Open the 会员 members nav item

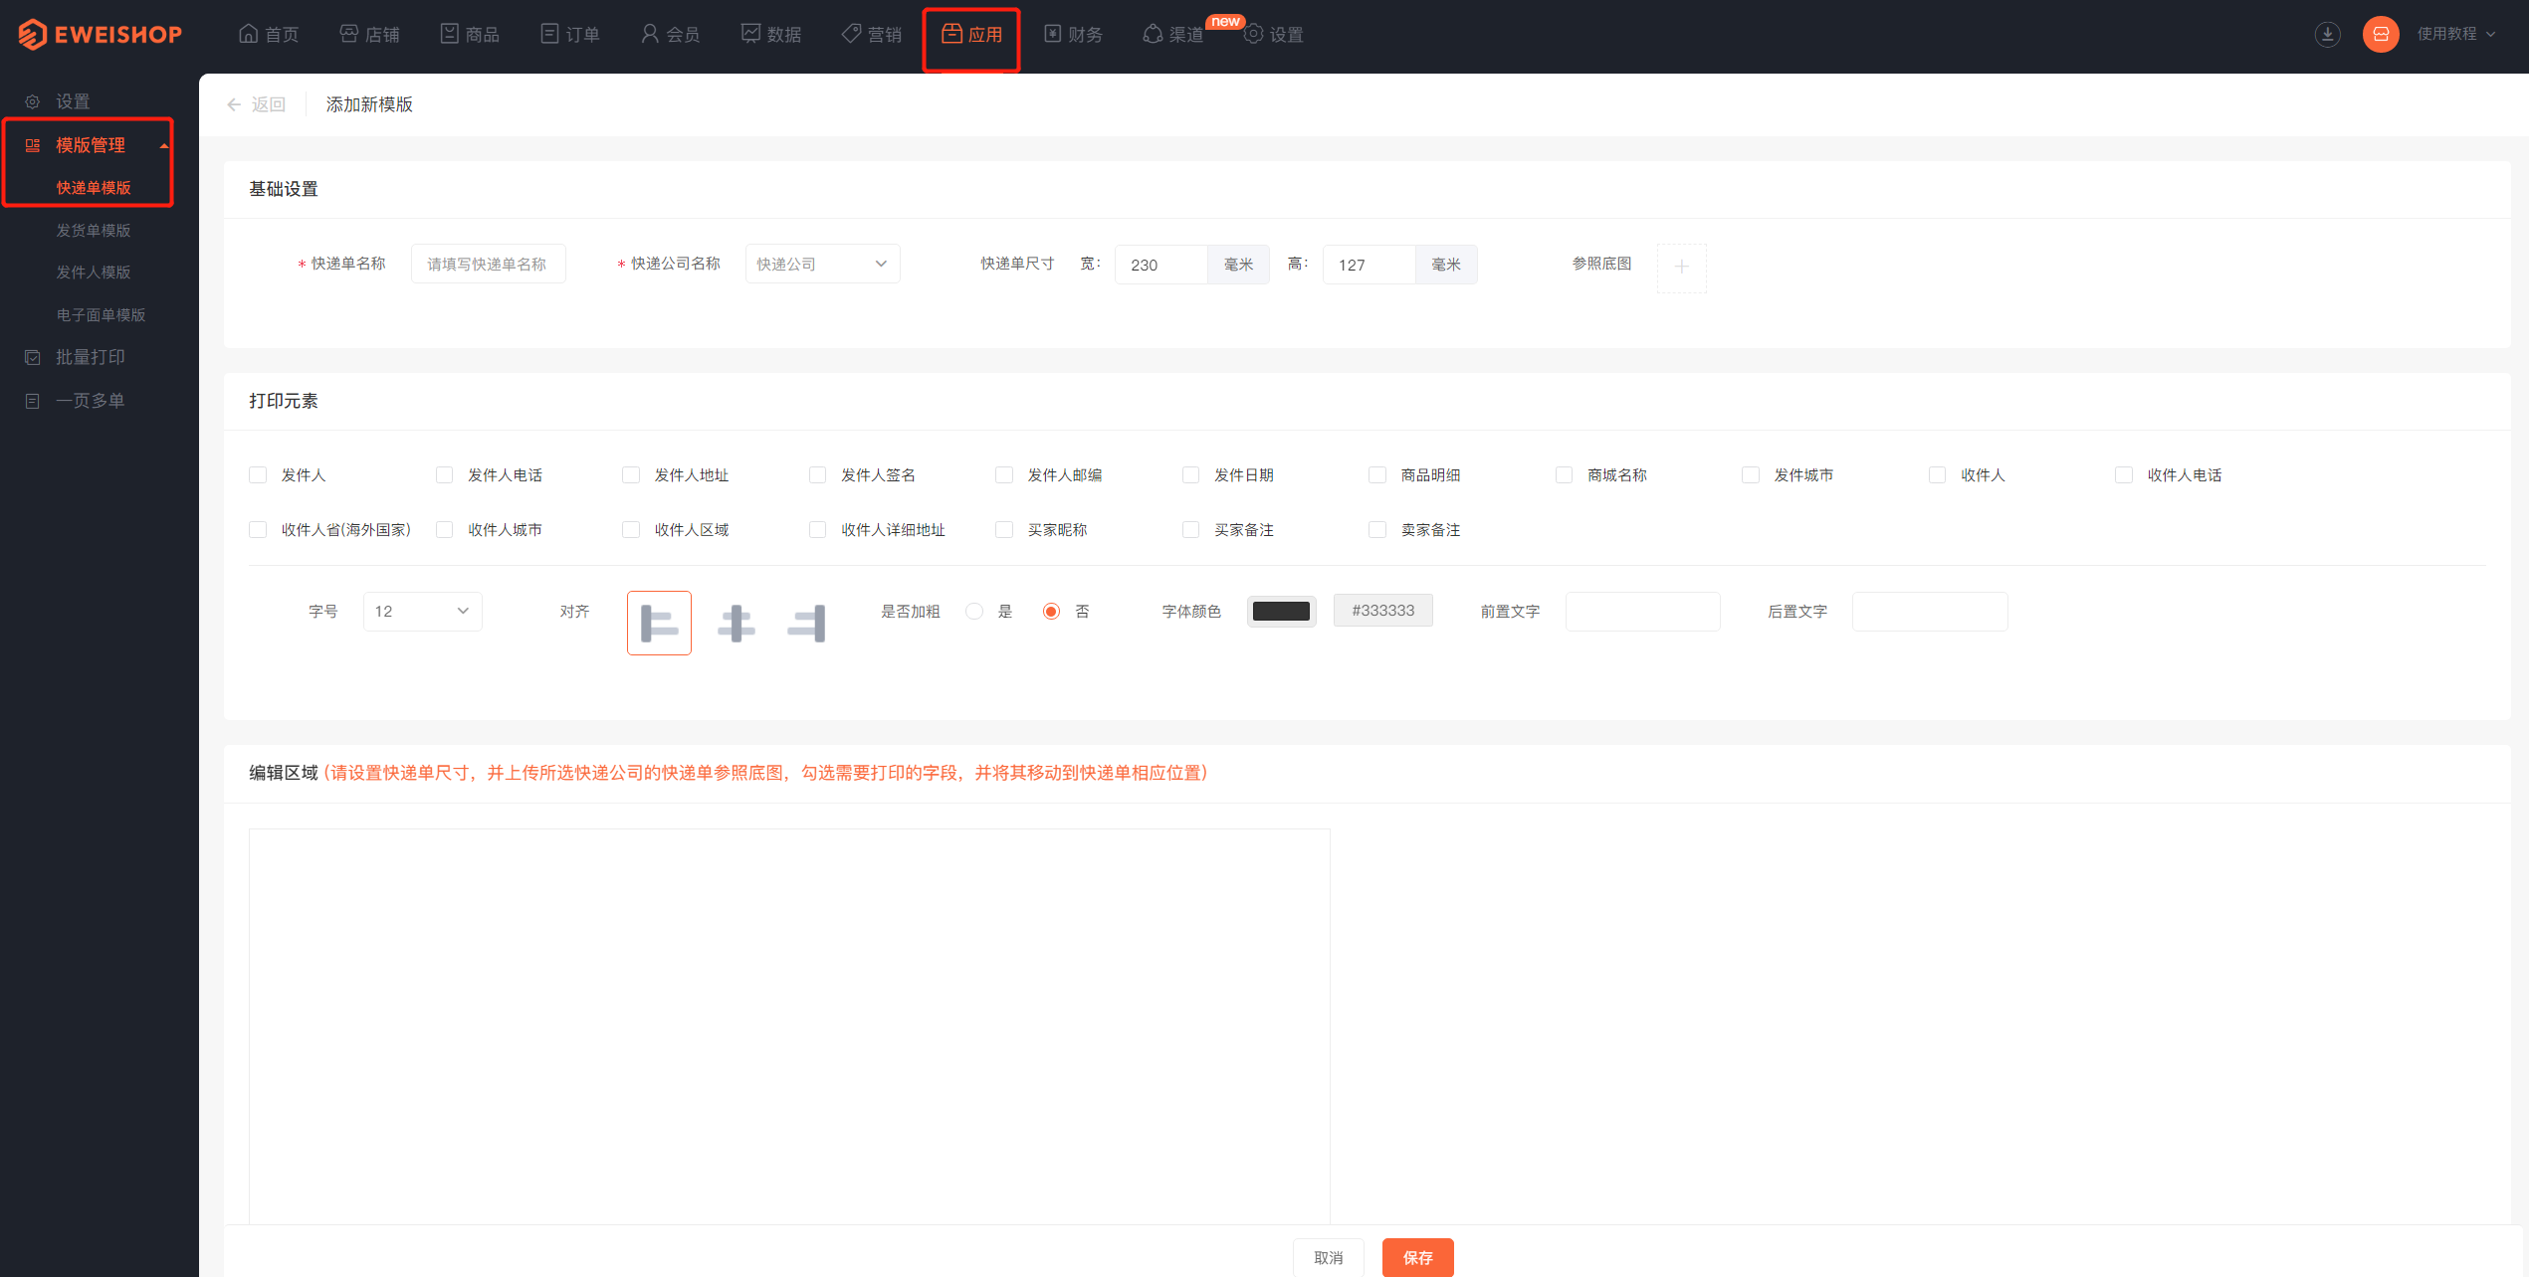[671, 34]
